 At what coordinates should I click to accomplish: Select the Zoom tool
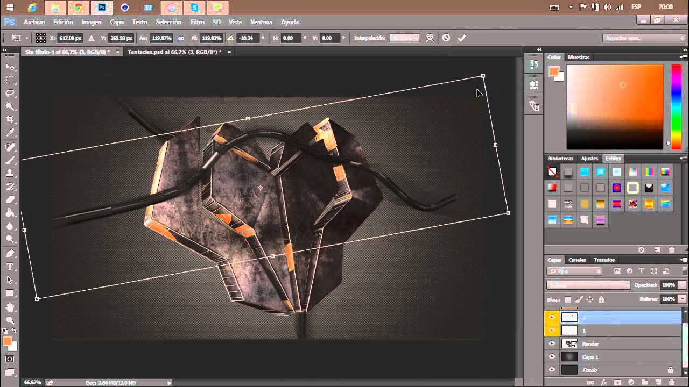pyautogui.click(x=10, y=320)
